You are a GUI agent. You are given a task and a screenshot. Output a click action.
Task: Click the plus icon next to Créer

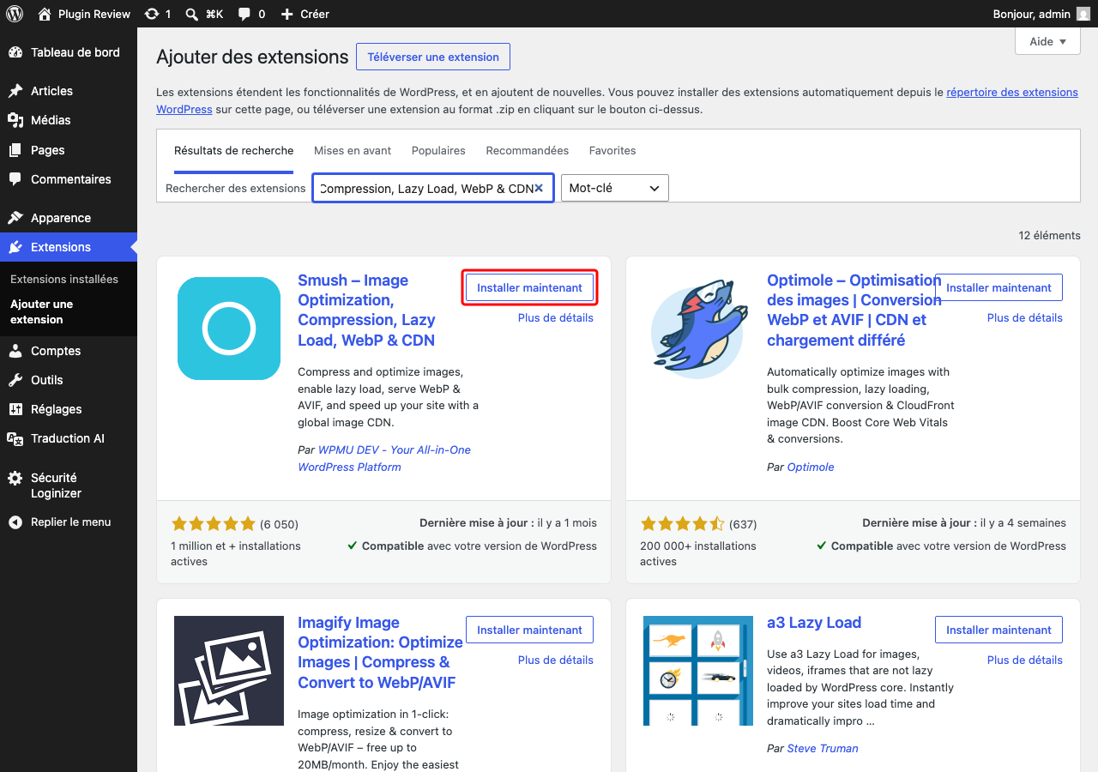point(287,14)
